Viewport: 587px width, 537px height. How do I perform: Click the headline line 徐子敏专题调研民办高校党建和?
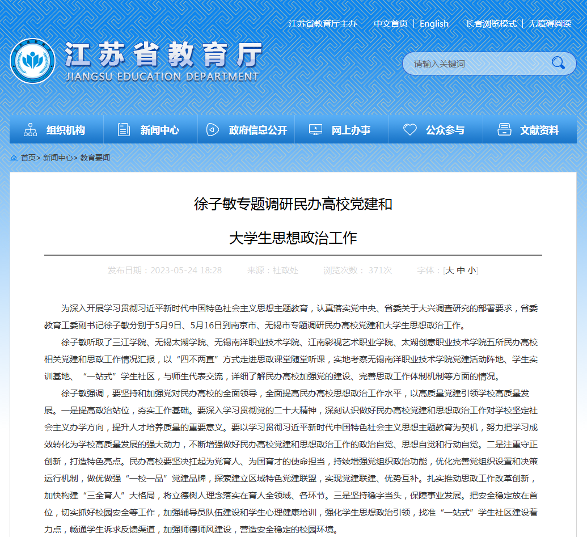click(293, 204)
